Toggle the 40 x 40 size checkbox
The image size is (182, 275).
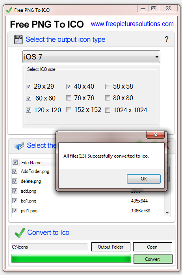coord(69,86)
